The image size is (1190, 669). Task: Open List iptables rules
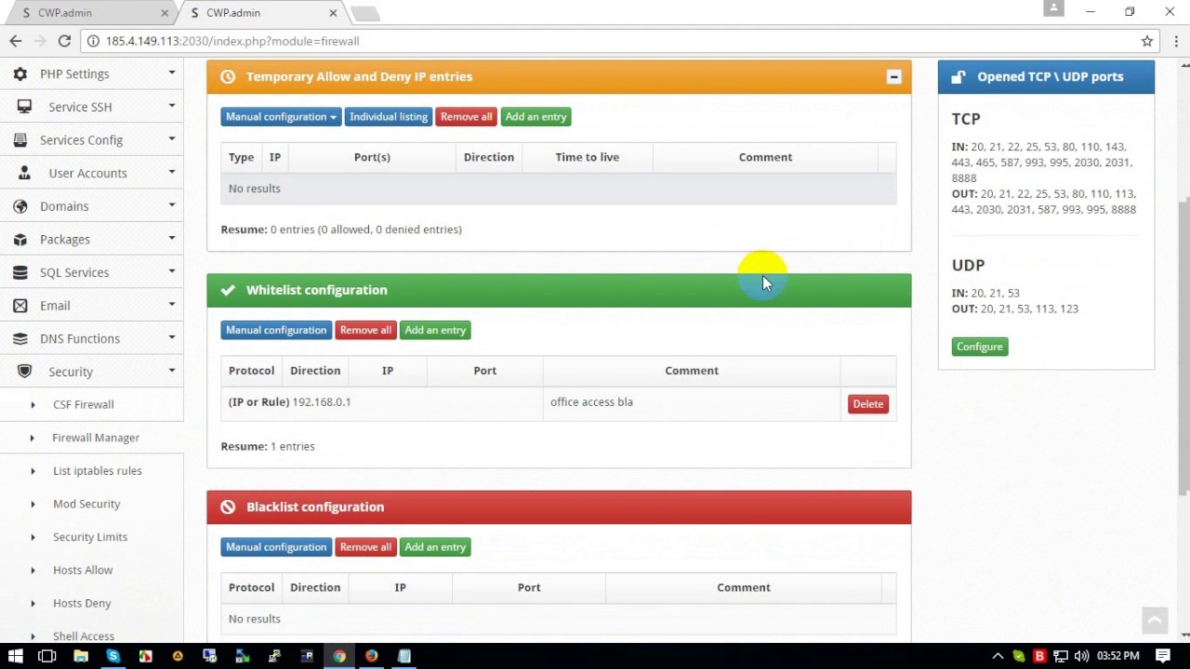point(98,471)
